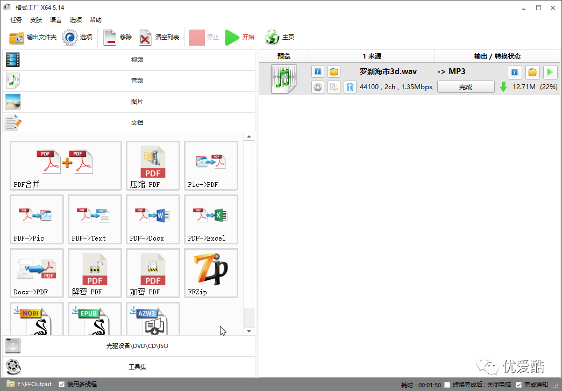This screenshot has height=391, width=562.
Task: Click the 预览 column header
Action: [284, 56]
